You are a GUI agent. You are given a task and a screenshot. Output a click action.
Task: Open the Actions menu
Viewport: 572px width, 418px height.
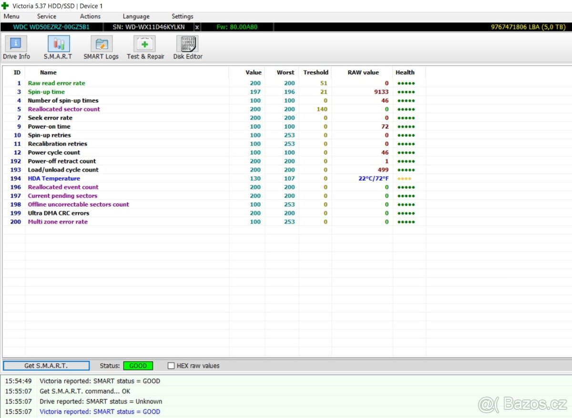coord(90,16)
